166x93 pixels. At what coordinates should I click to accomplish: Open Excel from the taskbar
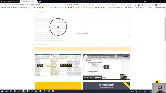pyautogui.click(x=49, y=91)
